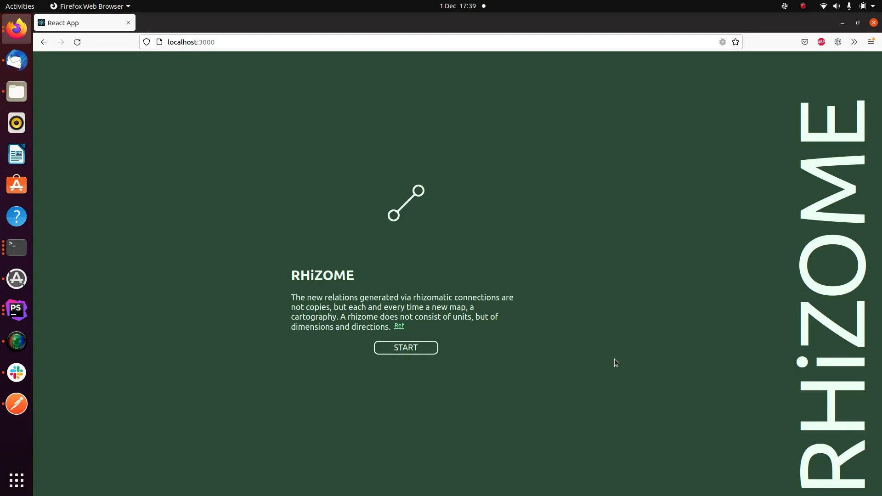The image size is (882, 496).
Task: Launch PhpStorm from the dock
Action: coord(17,310)
